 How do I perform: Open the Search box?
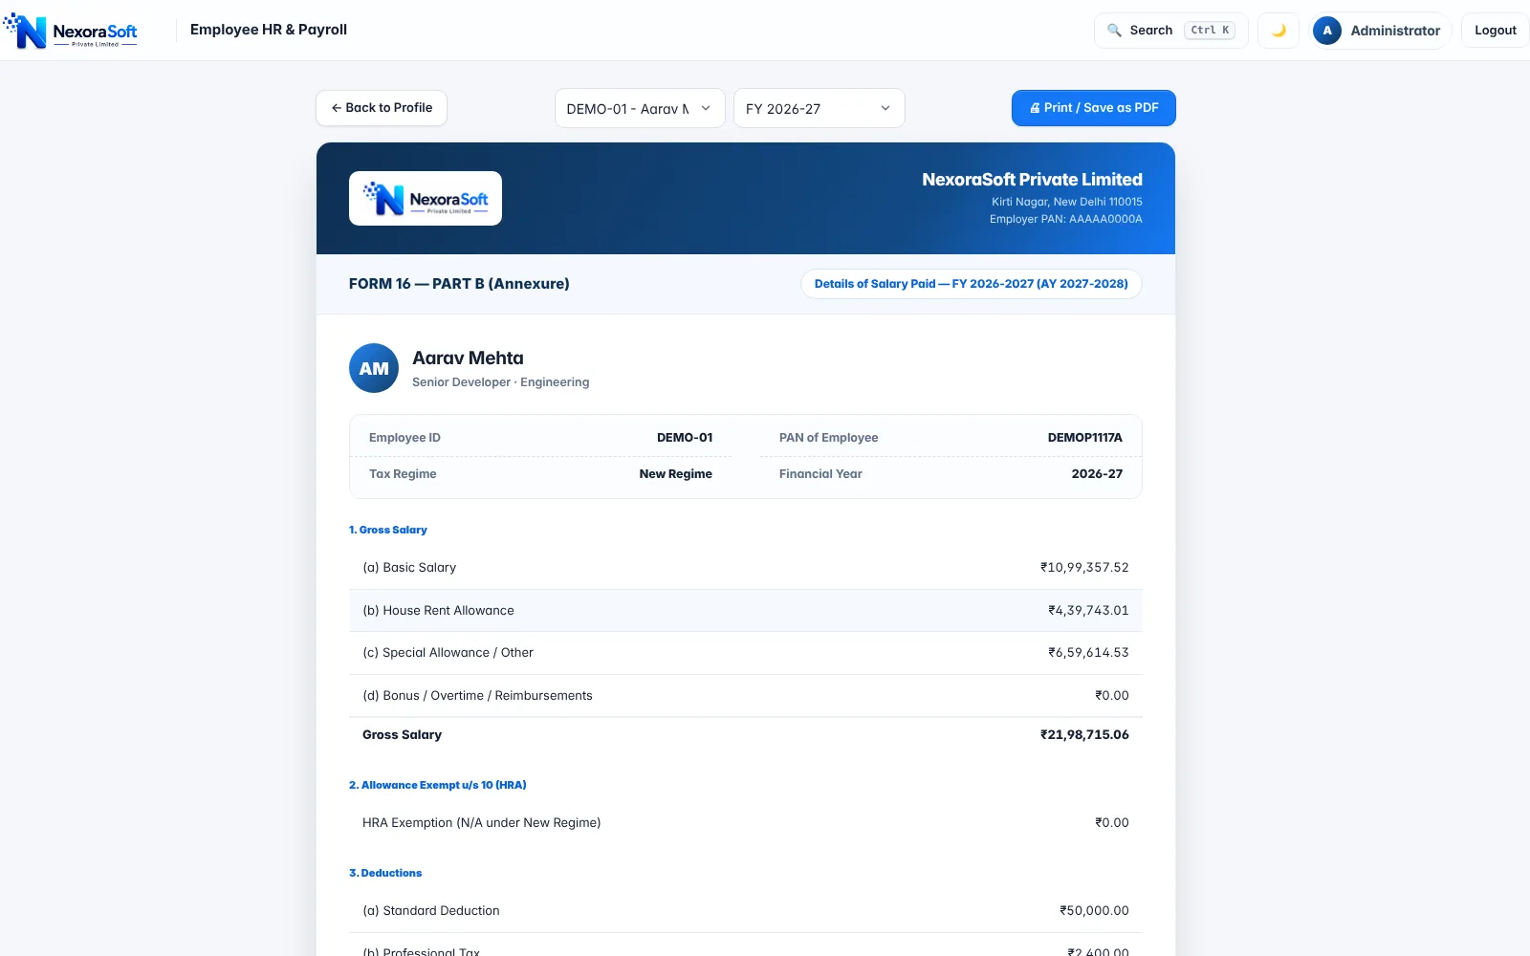click(1170, 31)
